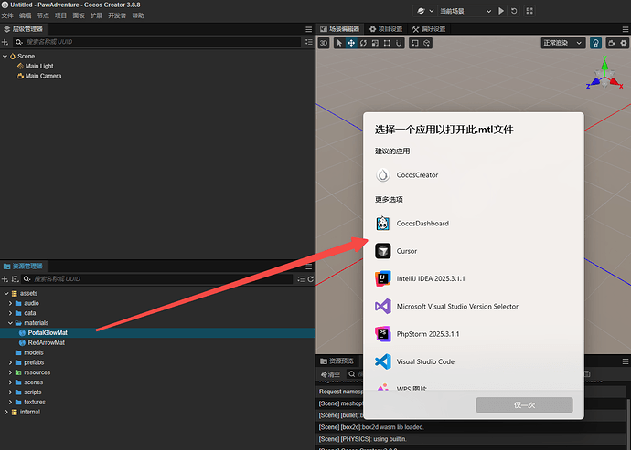This screenshot has width=631, height=450.
Task: Select the pointer tool in scene toolbar
Action: (x=339, y=43)
